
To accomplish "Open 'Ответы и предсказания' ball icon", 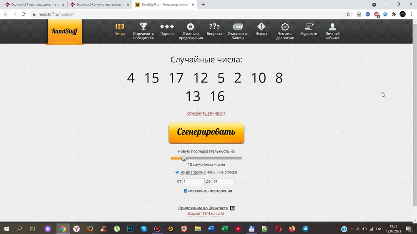I will [191, 27].
